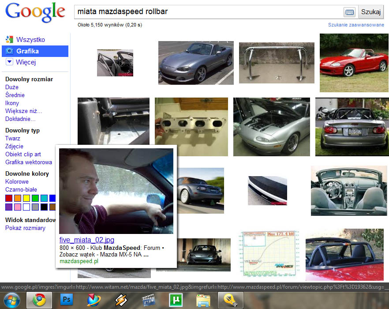Click the Wszystko search icon
389x309 pixels.
click(x=9, y=39)
